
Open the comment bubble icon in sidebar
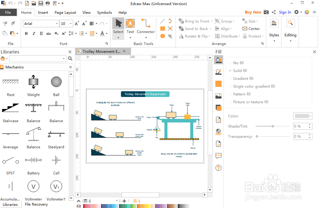(218, 156)
